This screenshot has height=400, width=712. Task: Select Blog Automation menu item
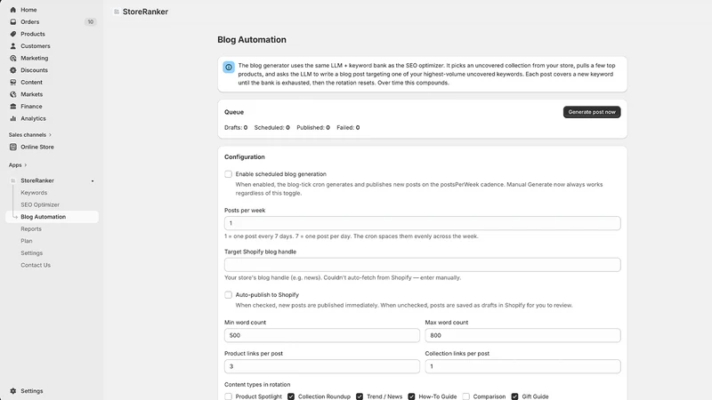52,217
